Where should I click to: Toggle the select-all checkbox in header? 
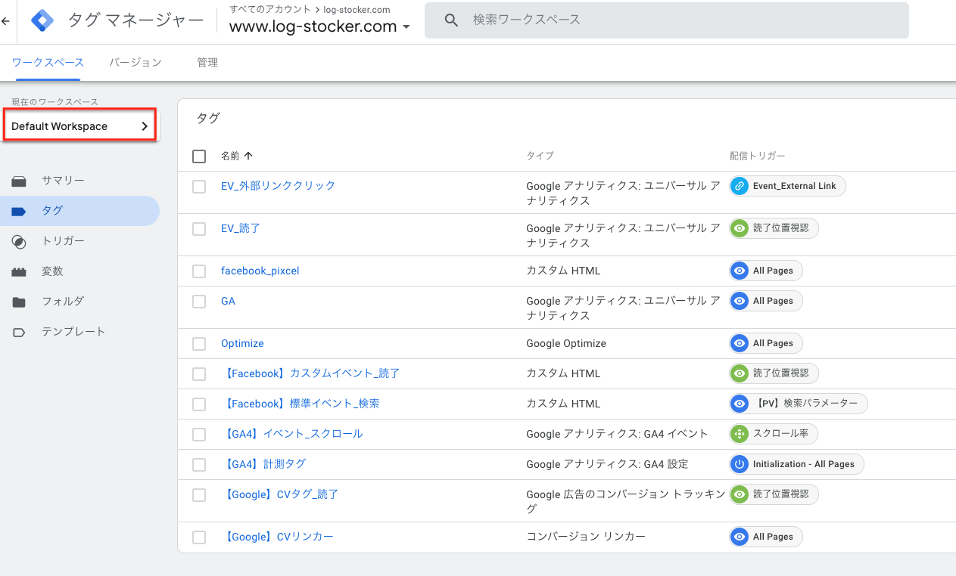tap(199, 156)
